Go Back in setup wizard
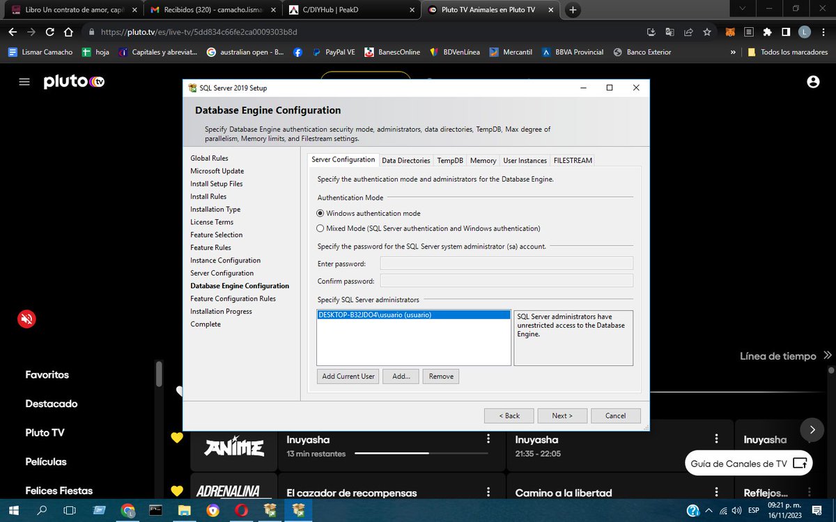The height and width of the screenshot is (522, 836). pos(509,416)
